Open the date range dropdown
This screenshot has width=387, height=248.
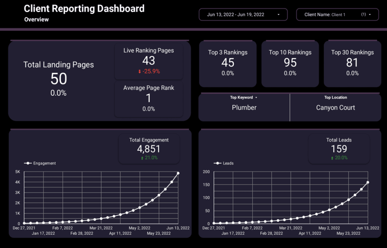tap(243, 15)
